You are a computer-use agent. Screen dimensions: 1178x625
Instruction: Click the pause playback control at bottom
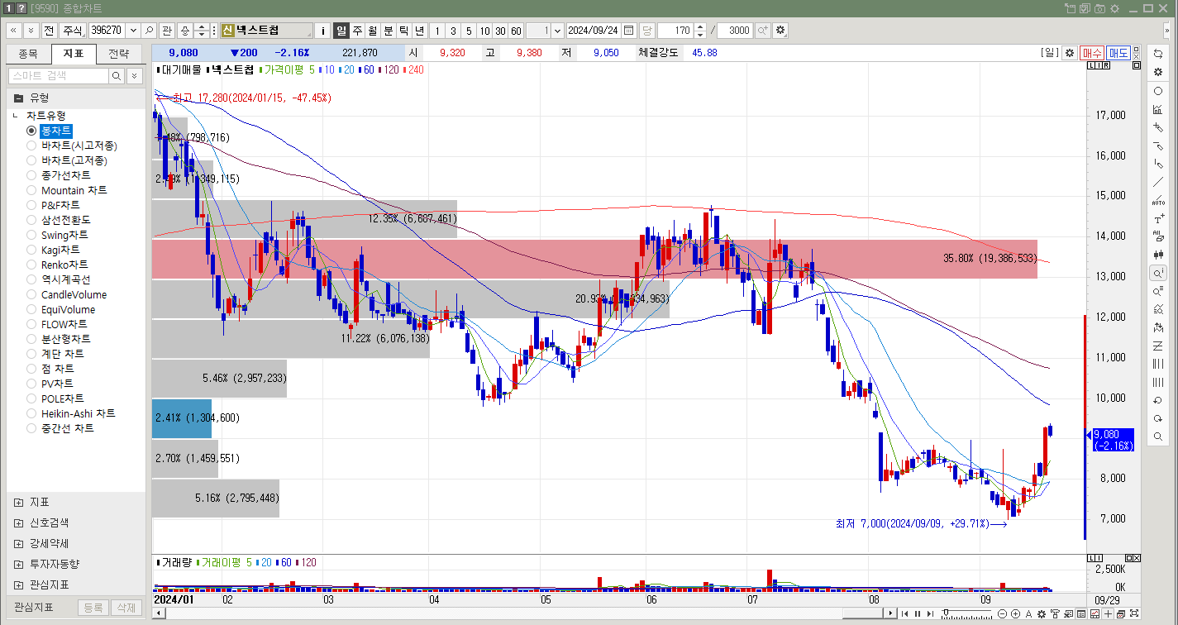point(917,613)
